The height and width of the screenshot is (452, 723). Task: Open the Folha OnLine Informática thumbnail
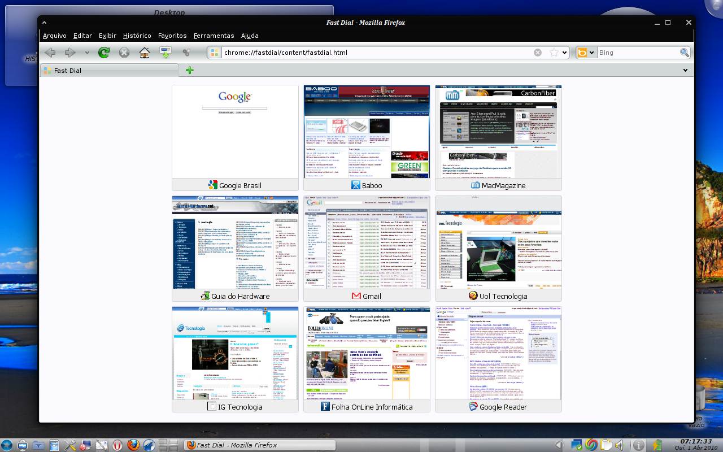[367, 353]
